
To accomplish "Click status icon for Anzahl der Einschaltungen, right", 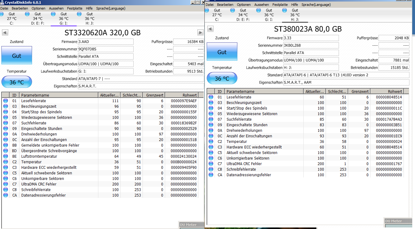I will pyautogui.click(x=211, y=136).
